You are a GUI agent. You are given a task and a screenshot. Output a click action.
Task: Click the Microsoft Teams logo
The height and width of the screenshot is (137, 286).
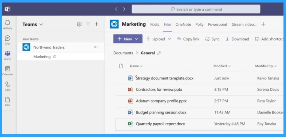[x=7, y=9]
